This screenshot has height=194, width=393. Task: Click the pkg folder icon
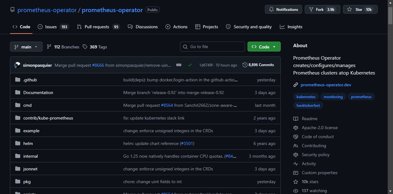tap(17, 182)
